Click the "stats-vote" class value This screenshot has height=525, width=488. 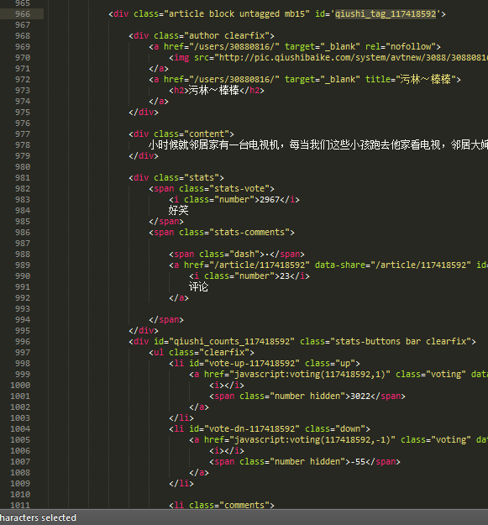coord(239,188)
